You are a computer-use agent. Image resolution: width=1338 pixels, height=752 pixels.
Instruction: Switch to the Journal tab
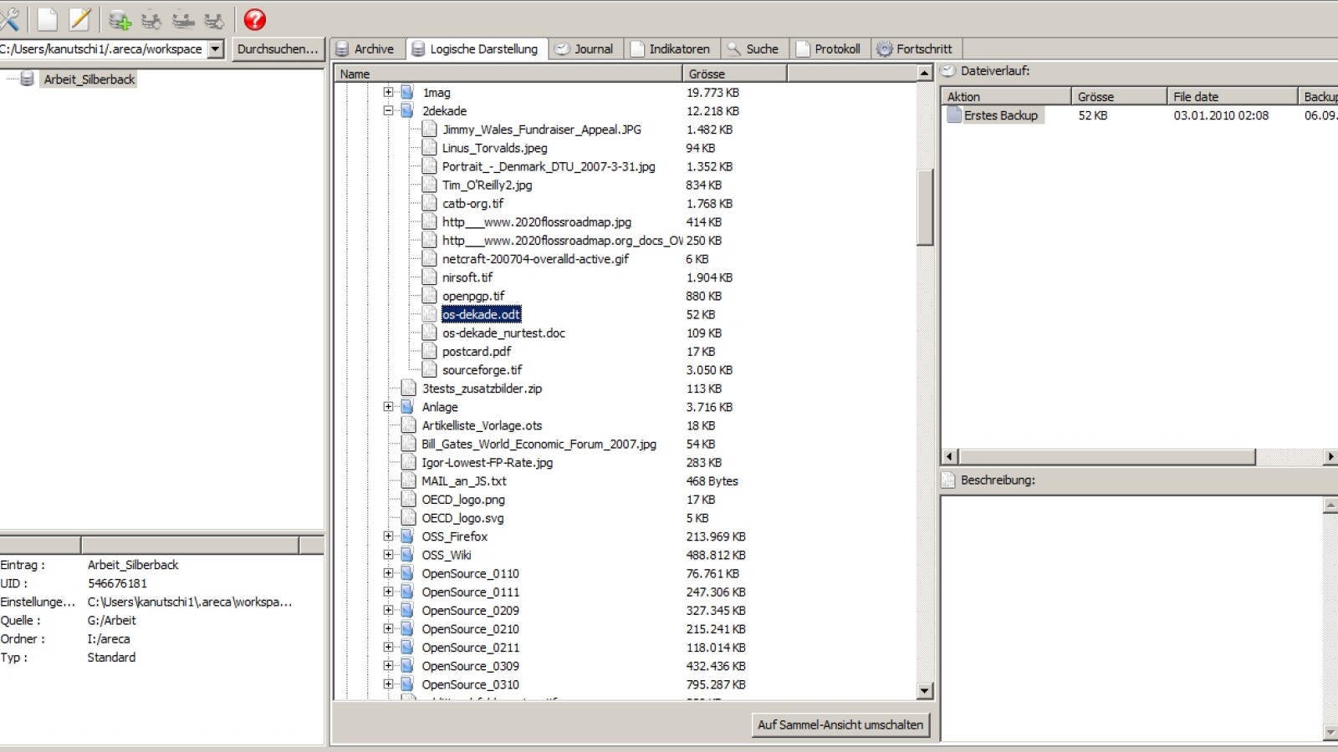click(x=585, y=48)
